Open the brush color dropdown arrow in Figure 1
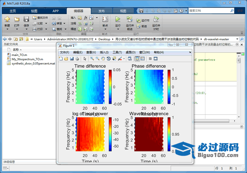The image size is (247, 173). click(x=124, y=59)
